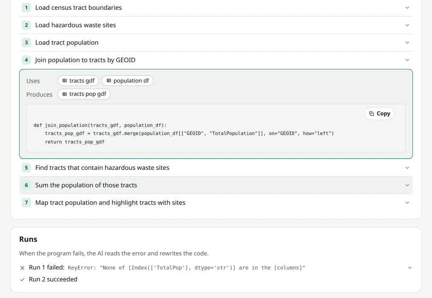Select step number 5 badge
The width and height of the screenshot is (432, 298).
[26, 168]
